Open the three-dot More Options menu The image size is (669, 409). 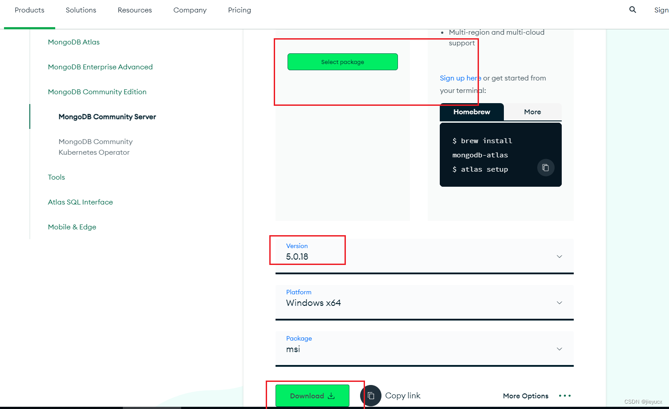[565, 396]
